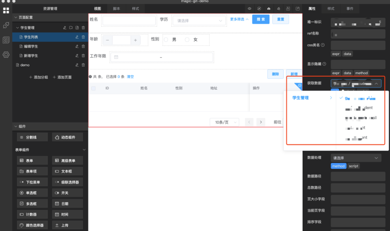390x231 pixels.
Task: Click the cloud upload icon in top toolbar
Action: coord(269,8)
